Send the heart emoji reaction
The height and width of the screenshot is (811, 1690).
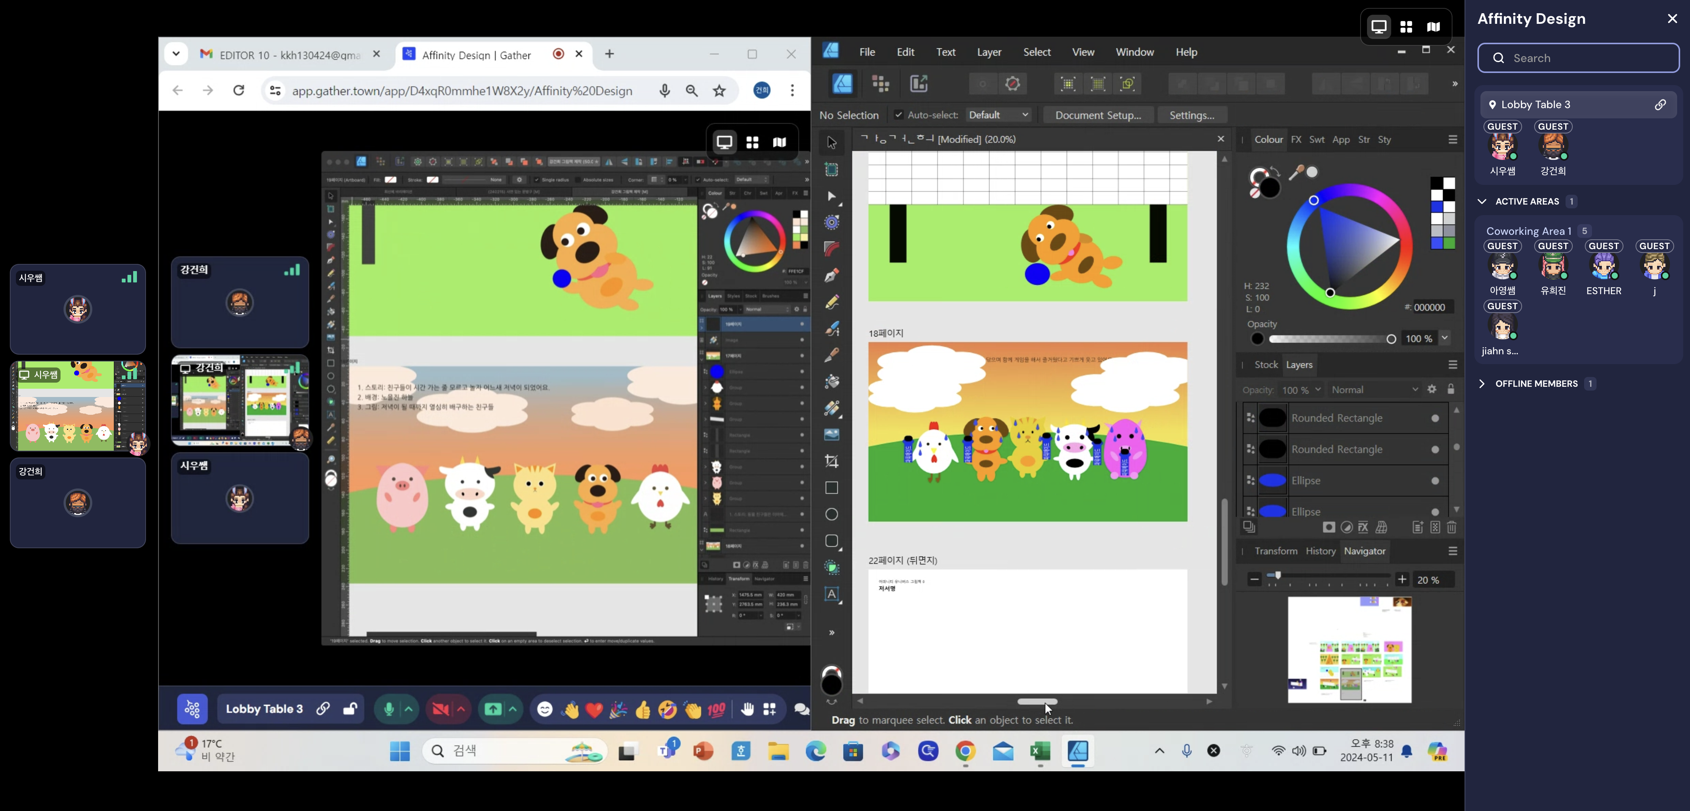[x=594, y=709]
